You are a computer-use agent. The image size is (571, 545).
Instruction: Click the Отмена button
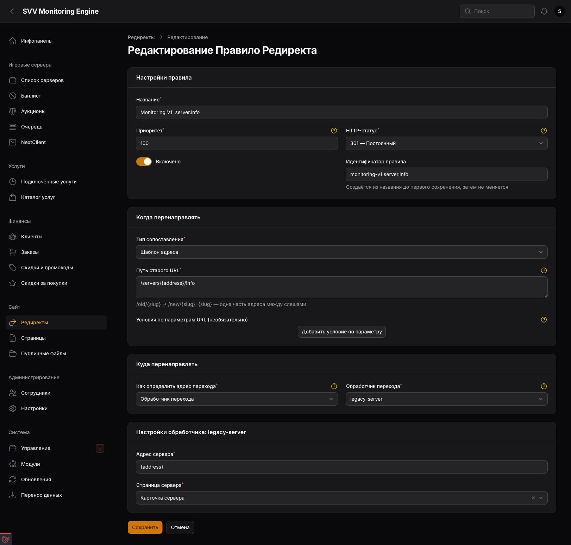pos(180,527)
